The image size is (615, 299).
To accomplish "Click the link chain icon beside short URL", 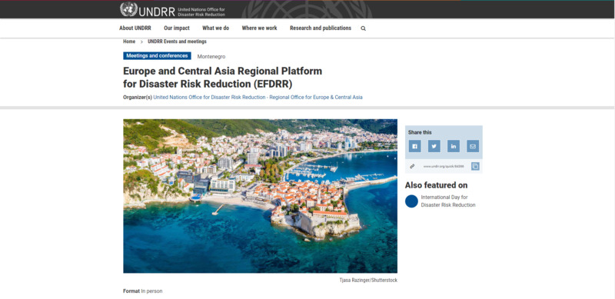I will click(x=412, y=166).
